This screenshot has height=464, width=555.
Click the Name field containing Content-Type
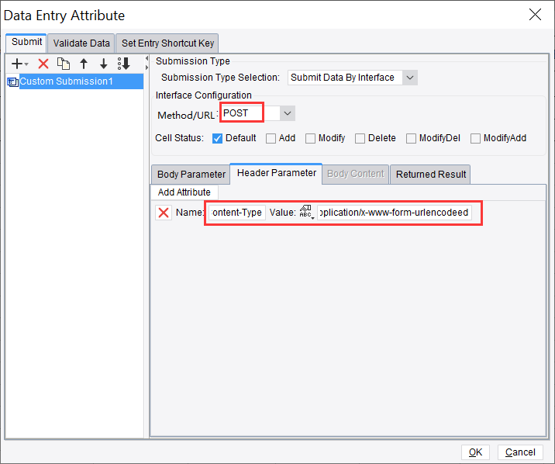[x=237, y=213]
